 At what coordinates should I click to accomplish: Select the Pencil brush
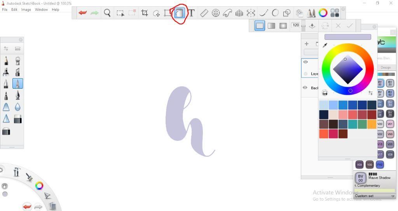[6, 61]
